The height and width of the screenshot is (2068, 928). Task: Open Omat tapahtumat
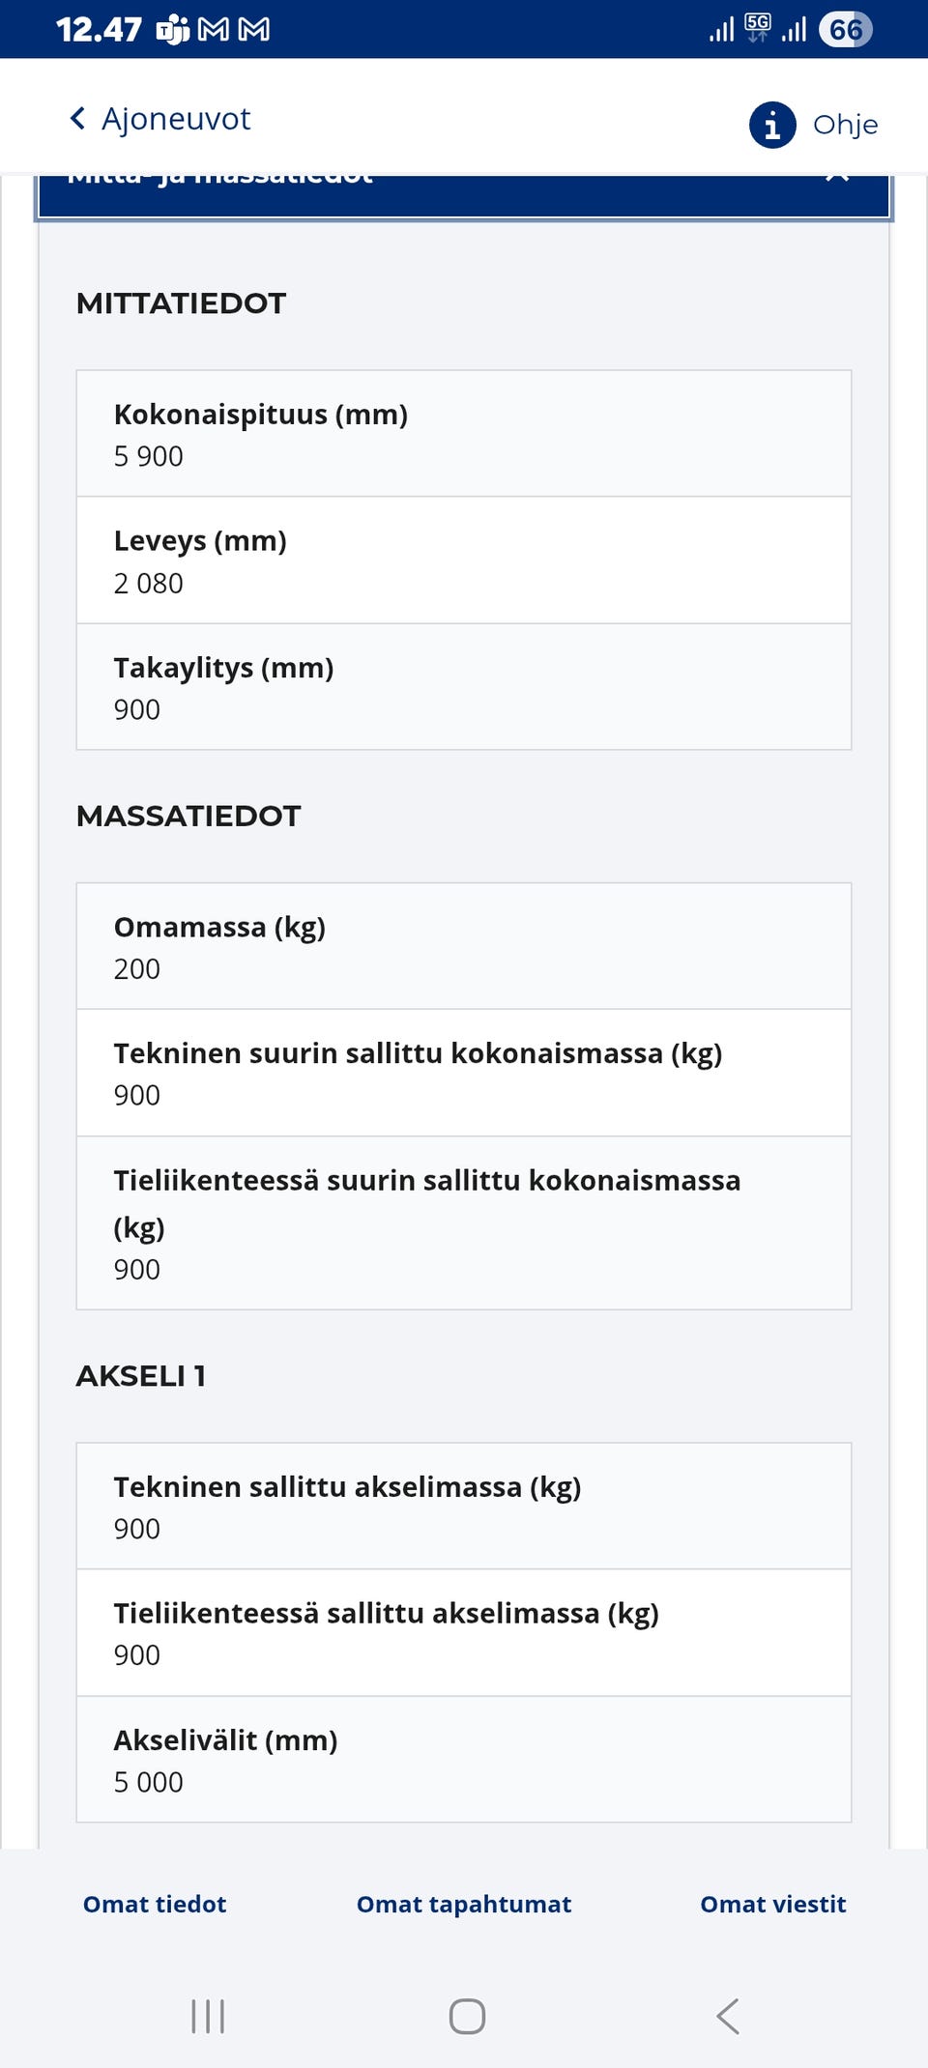point(464,1905)
